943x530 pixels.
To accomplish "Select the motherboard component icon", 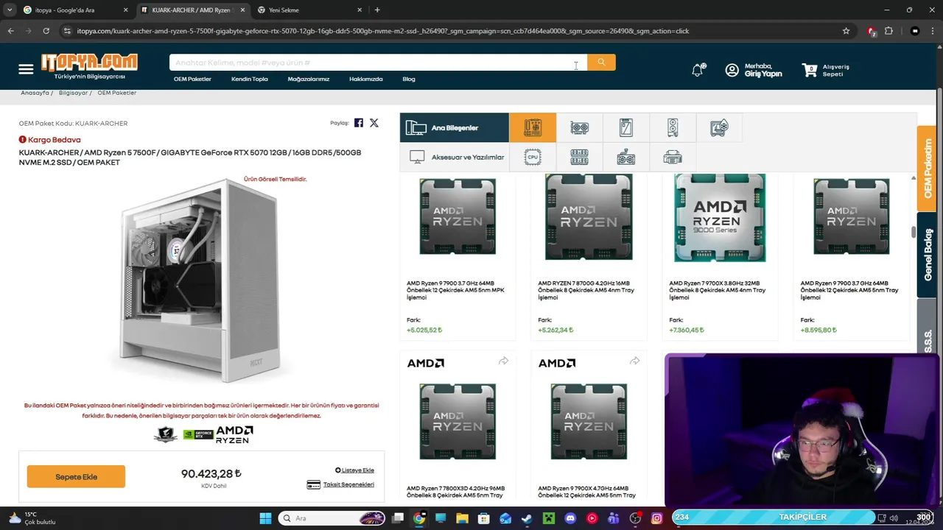I will click(533, 127).
